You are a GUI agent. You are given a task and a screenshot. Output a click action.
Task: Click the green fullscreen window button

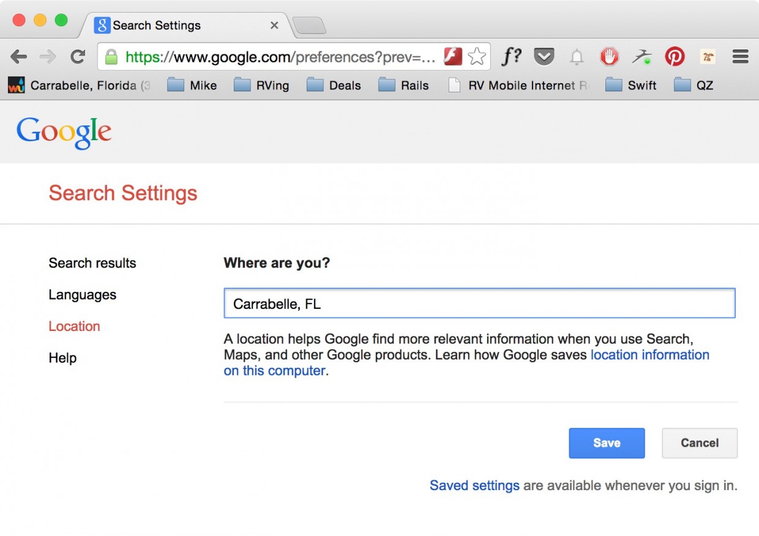[x=61, y=20]
